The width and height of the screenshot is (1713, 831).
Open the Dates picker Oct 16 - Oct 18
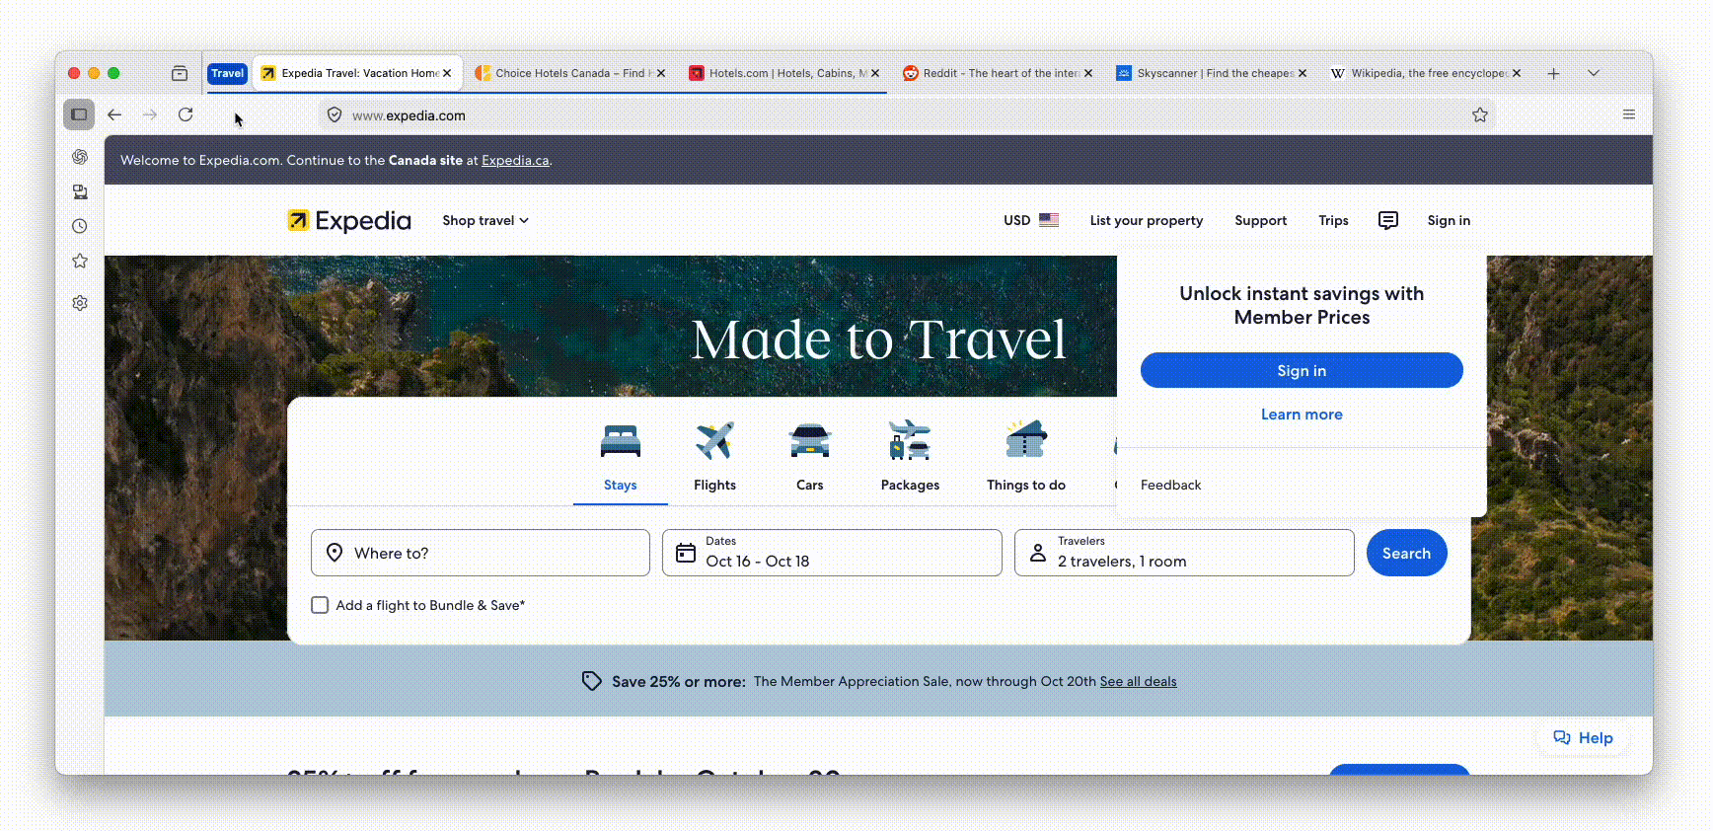tap(831, 553)
